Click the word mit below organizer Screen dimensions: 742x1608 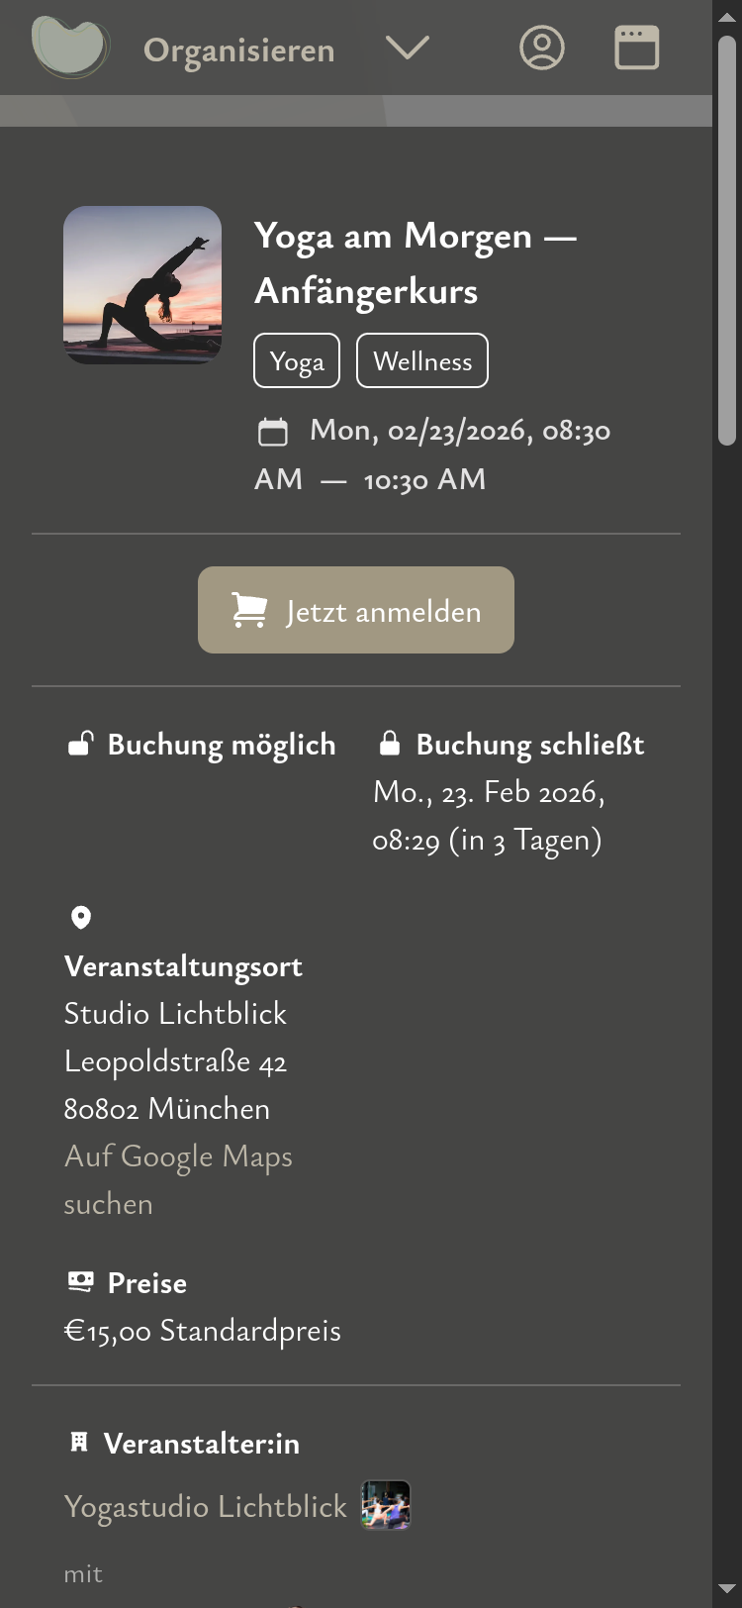point(83,1573)
